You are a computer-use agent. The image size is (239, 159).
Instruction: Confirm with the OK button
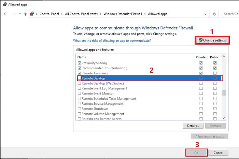click(x=196, y=153)
